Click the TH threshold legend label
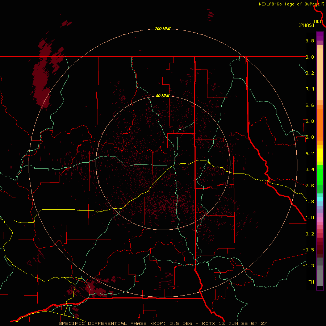Screen dimensions: 326x326 click(311, 282)
